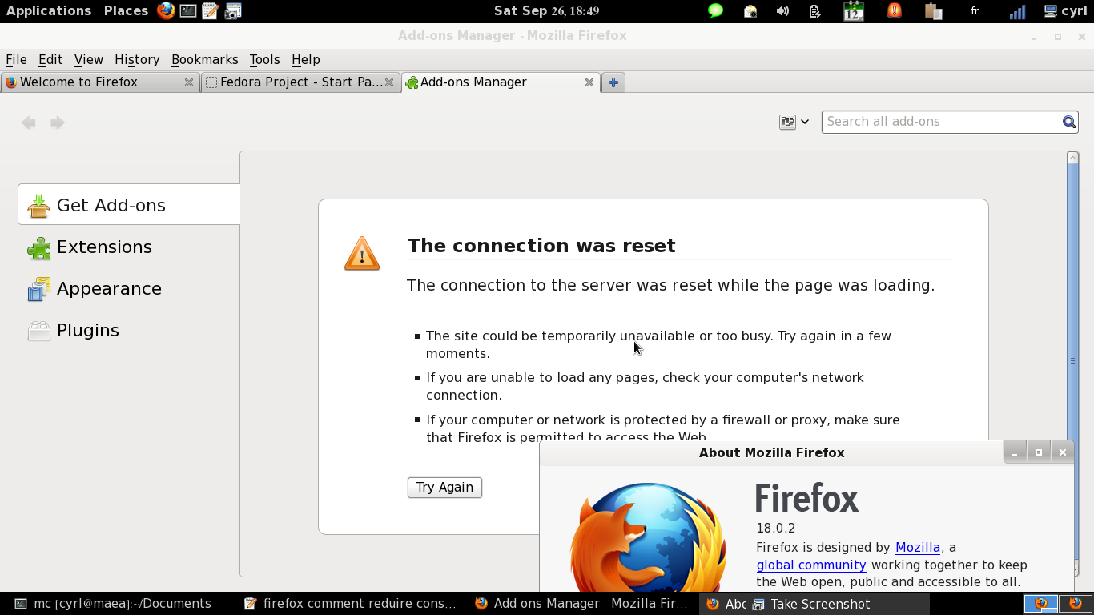Click the screenshot camera launcher icon
The width and height of the screenshot is (1094, 615).
pyautogui.click(x=233, y=10)
